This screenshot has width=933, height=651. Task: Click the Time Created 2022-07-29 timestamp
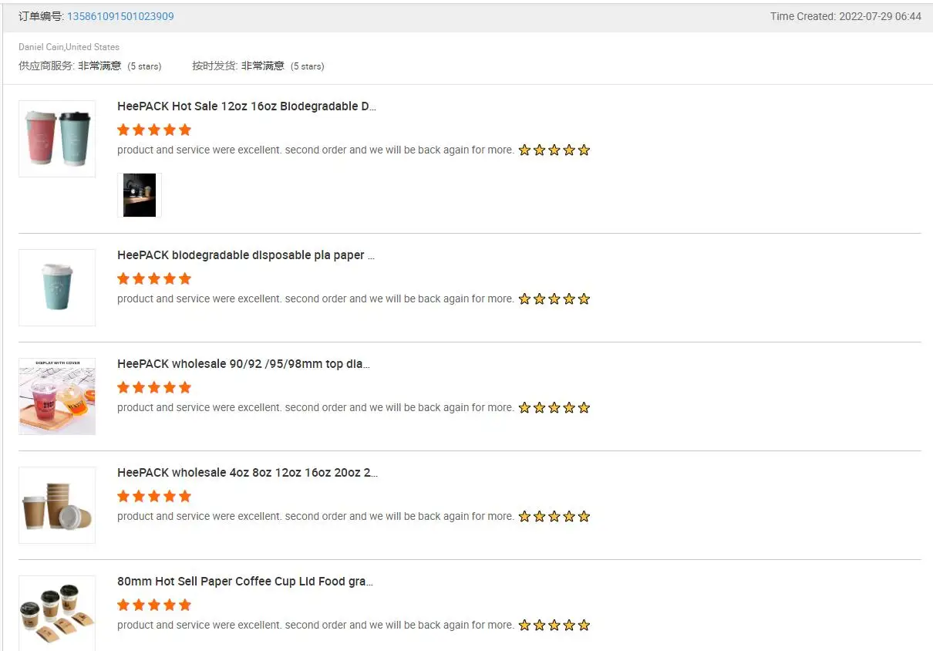click(x=845, y=16)
